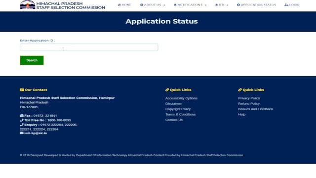Click the home icon in navigation bar
This screenshot has height=178, width=316.
pos(119,4)
